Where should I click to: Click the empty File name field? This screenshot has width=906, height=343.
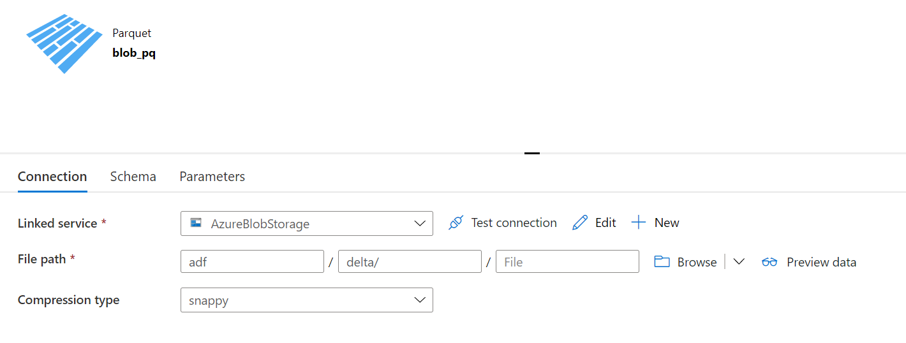tap(567, 261)
